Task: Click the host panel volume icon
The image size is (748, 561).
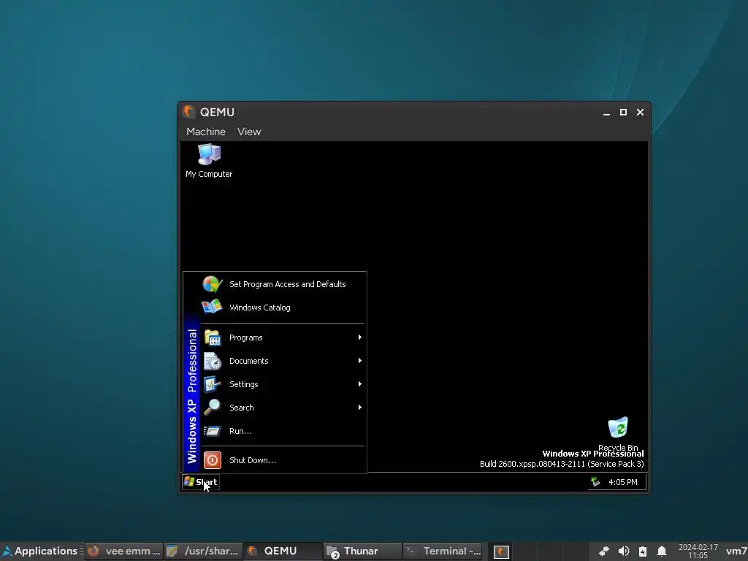Action: pyautogui.click(x=624, y=552)
